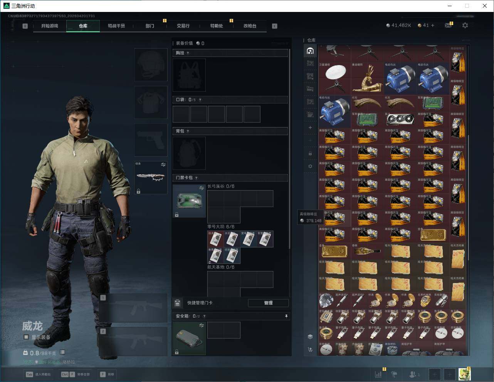Select the safe box container item
Viewport: 494px width, 382px height.
189,338
